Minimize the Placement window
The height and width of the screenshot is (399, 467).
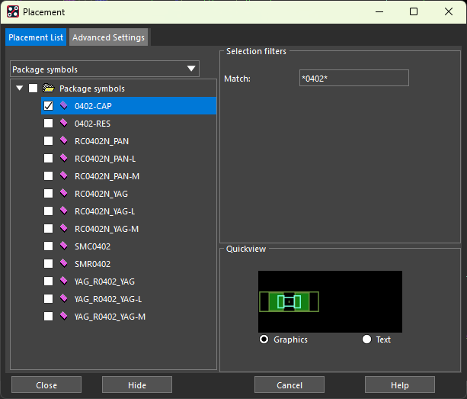pyautogui.click(x=379, y=11)
